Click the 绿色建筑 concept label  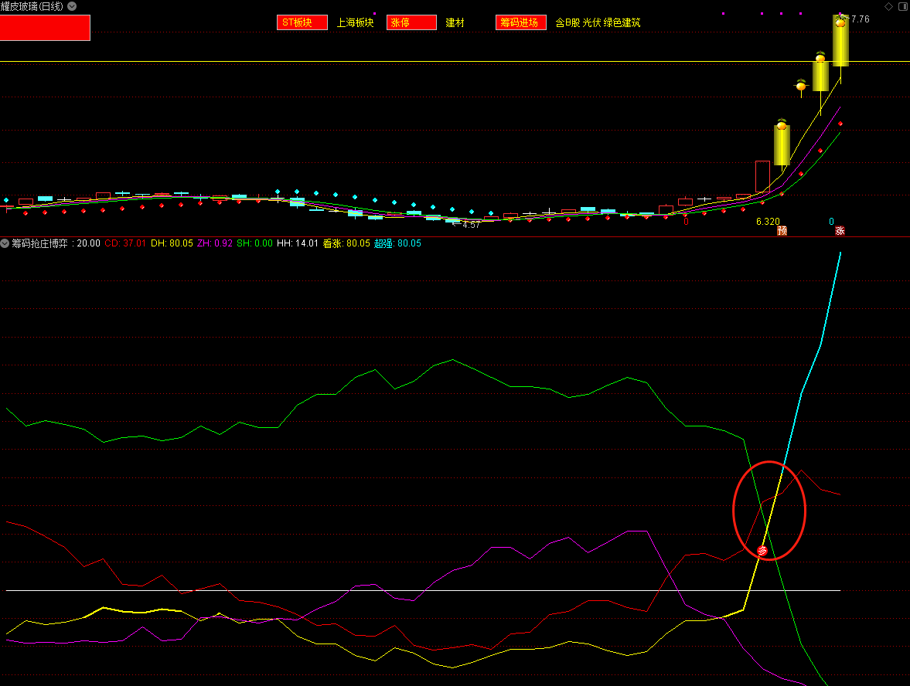(x=622, y=22)
